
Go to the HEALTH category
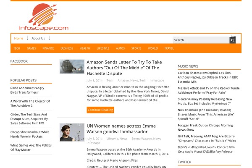[85, 48]
